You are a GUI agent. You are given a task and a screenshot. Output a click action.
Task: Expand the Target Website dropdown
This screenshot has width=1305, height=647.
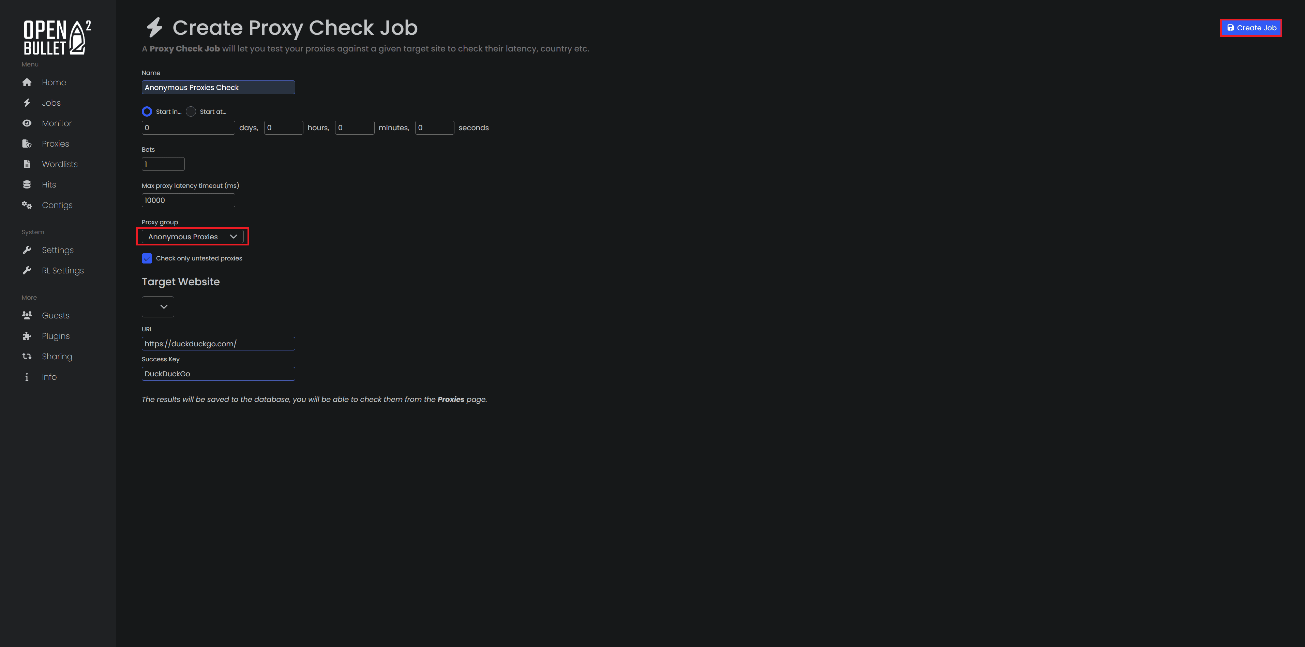[x=157, y=306]
